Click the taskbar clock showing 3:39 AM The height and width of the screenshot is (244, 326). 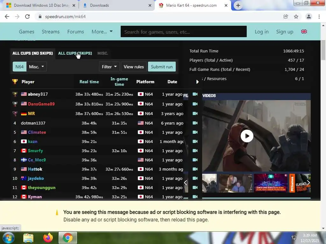click(x=309, y=238)
